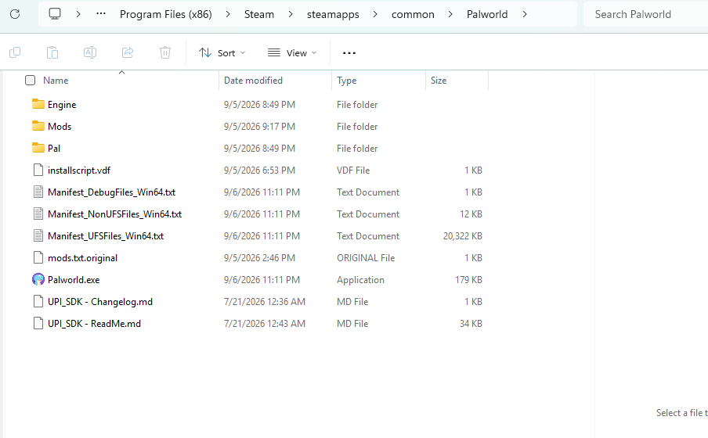The width and height of the screenshot is (708, 438).
Task: Open the Sort dropdown menu
Action: tap(222, 52)
